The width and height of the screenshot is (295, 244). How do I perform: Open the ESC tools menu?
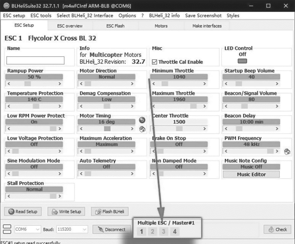pos(41,16)
